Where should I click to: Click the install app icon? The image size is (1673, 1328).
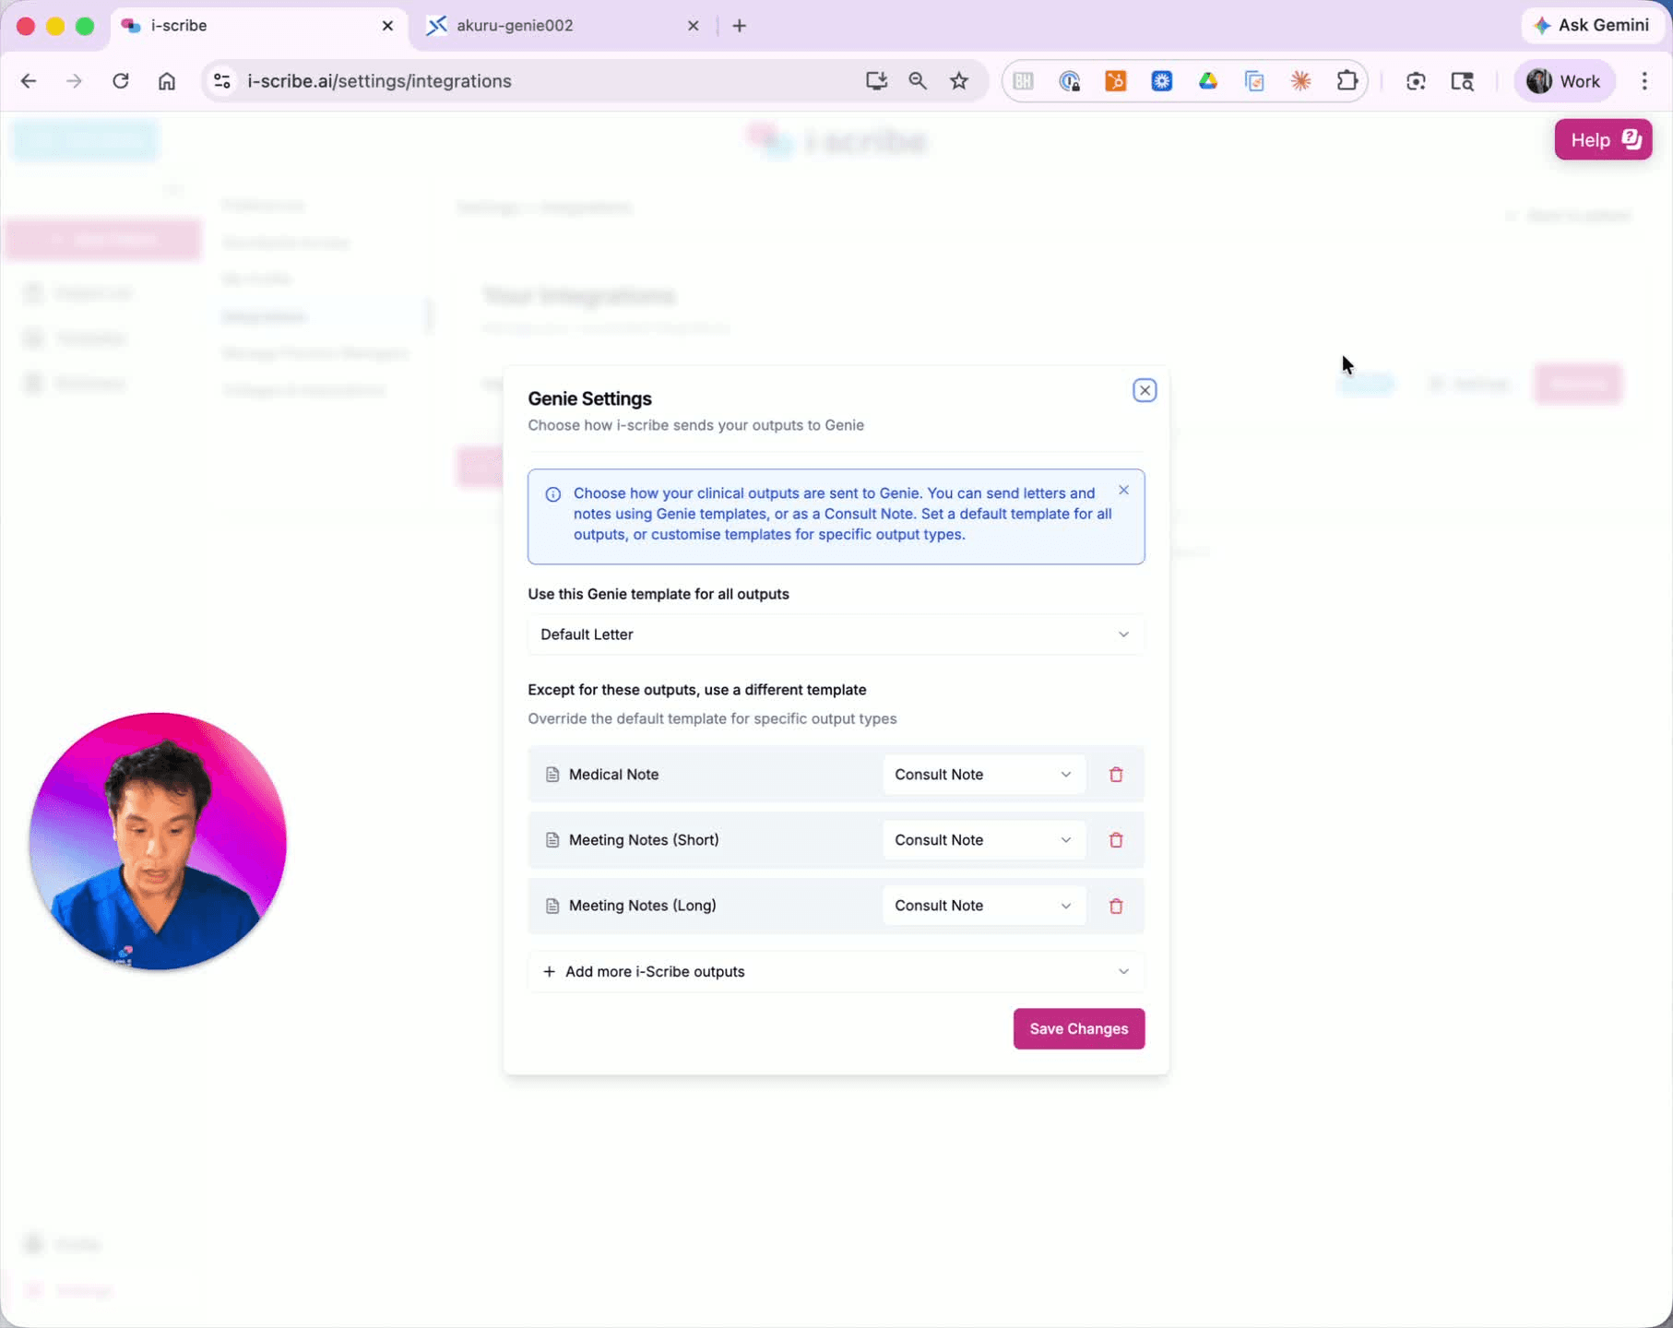click(x=876, y=81)
